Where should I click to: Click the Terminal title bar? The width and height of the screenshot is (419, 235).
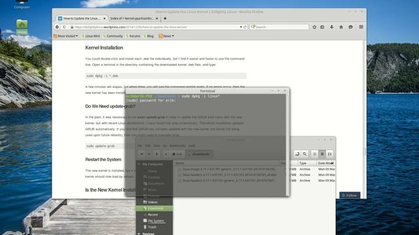click(207, 91)
